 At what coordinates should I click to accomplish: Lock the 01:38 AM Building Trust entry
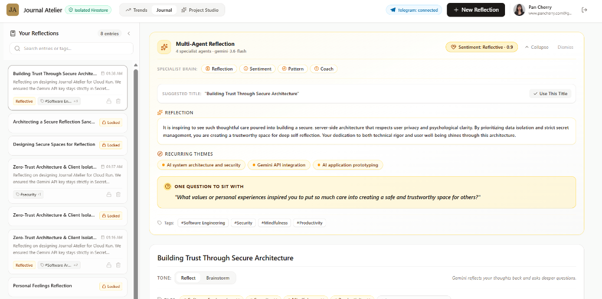point(109,101)
